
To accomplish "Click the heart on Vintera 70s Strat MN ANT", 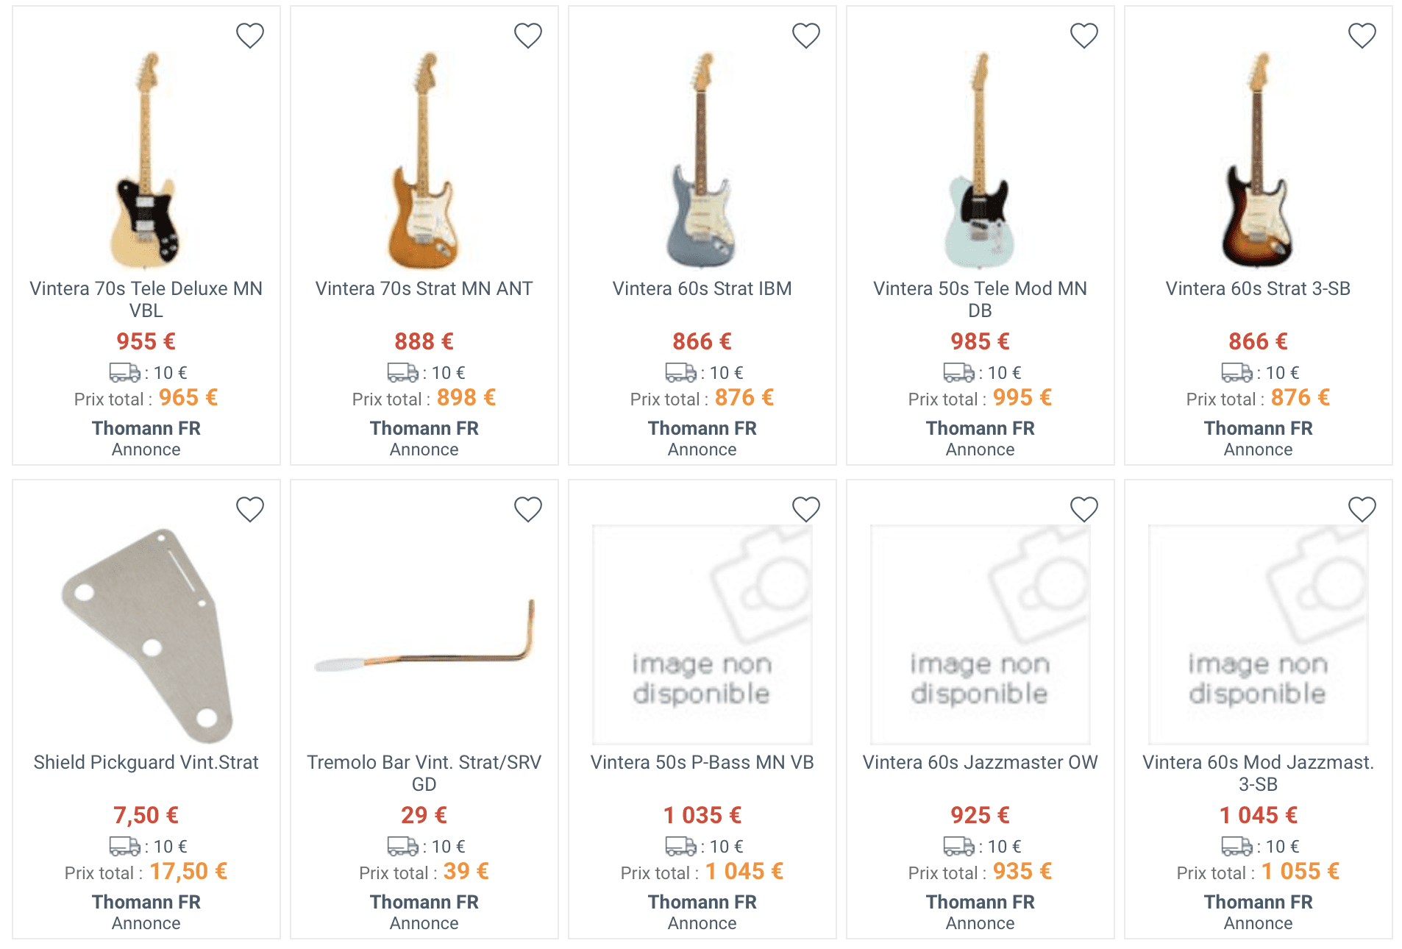I will (x=527, y=35).
